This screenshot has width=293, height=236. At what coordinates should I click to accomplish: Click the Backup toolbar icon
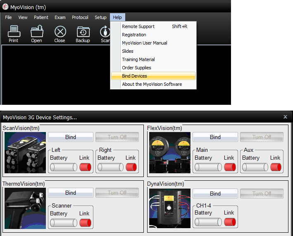pyautogui.click(x=83, y=34)
